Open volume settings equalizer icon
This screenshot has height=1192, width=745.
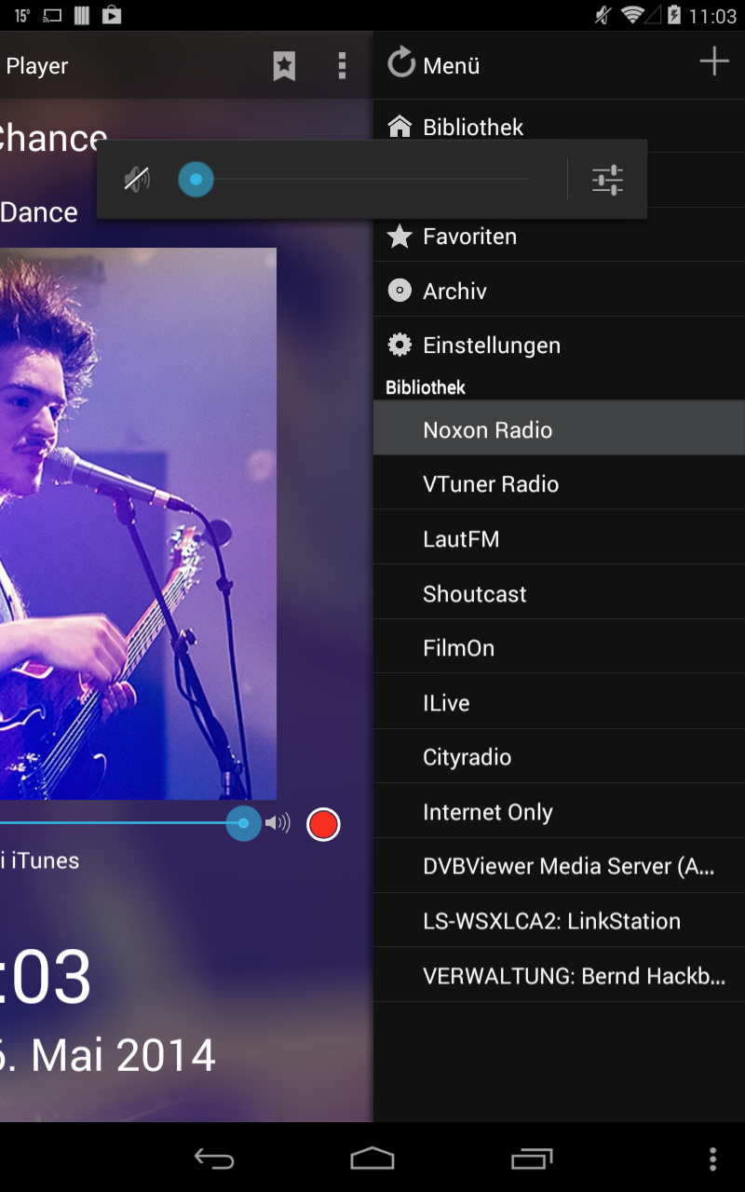point(607,180)
